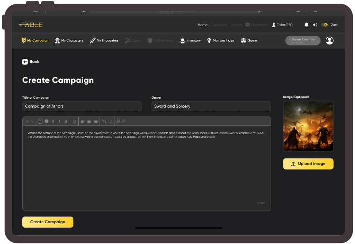Click the Upload image button
Image resolution: width=355 pixels, height=244 pixels.
(308, 164)
